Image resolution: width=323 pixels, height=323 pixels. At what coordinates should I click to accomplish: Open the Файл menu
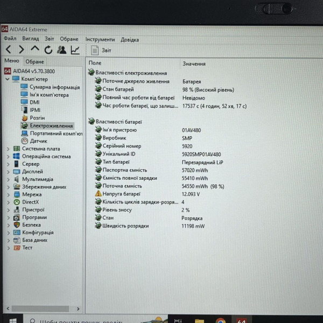pos(10,39)
